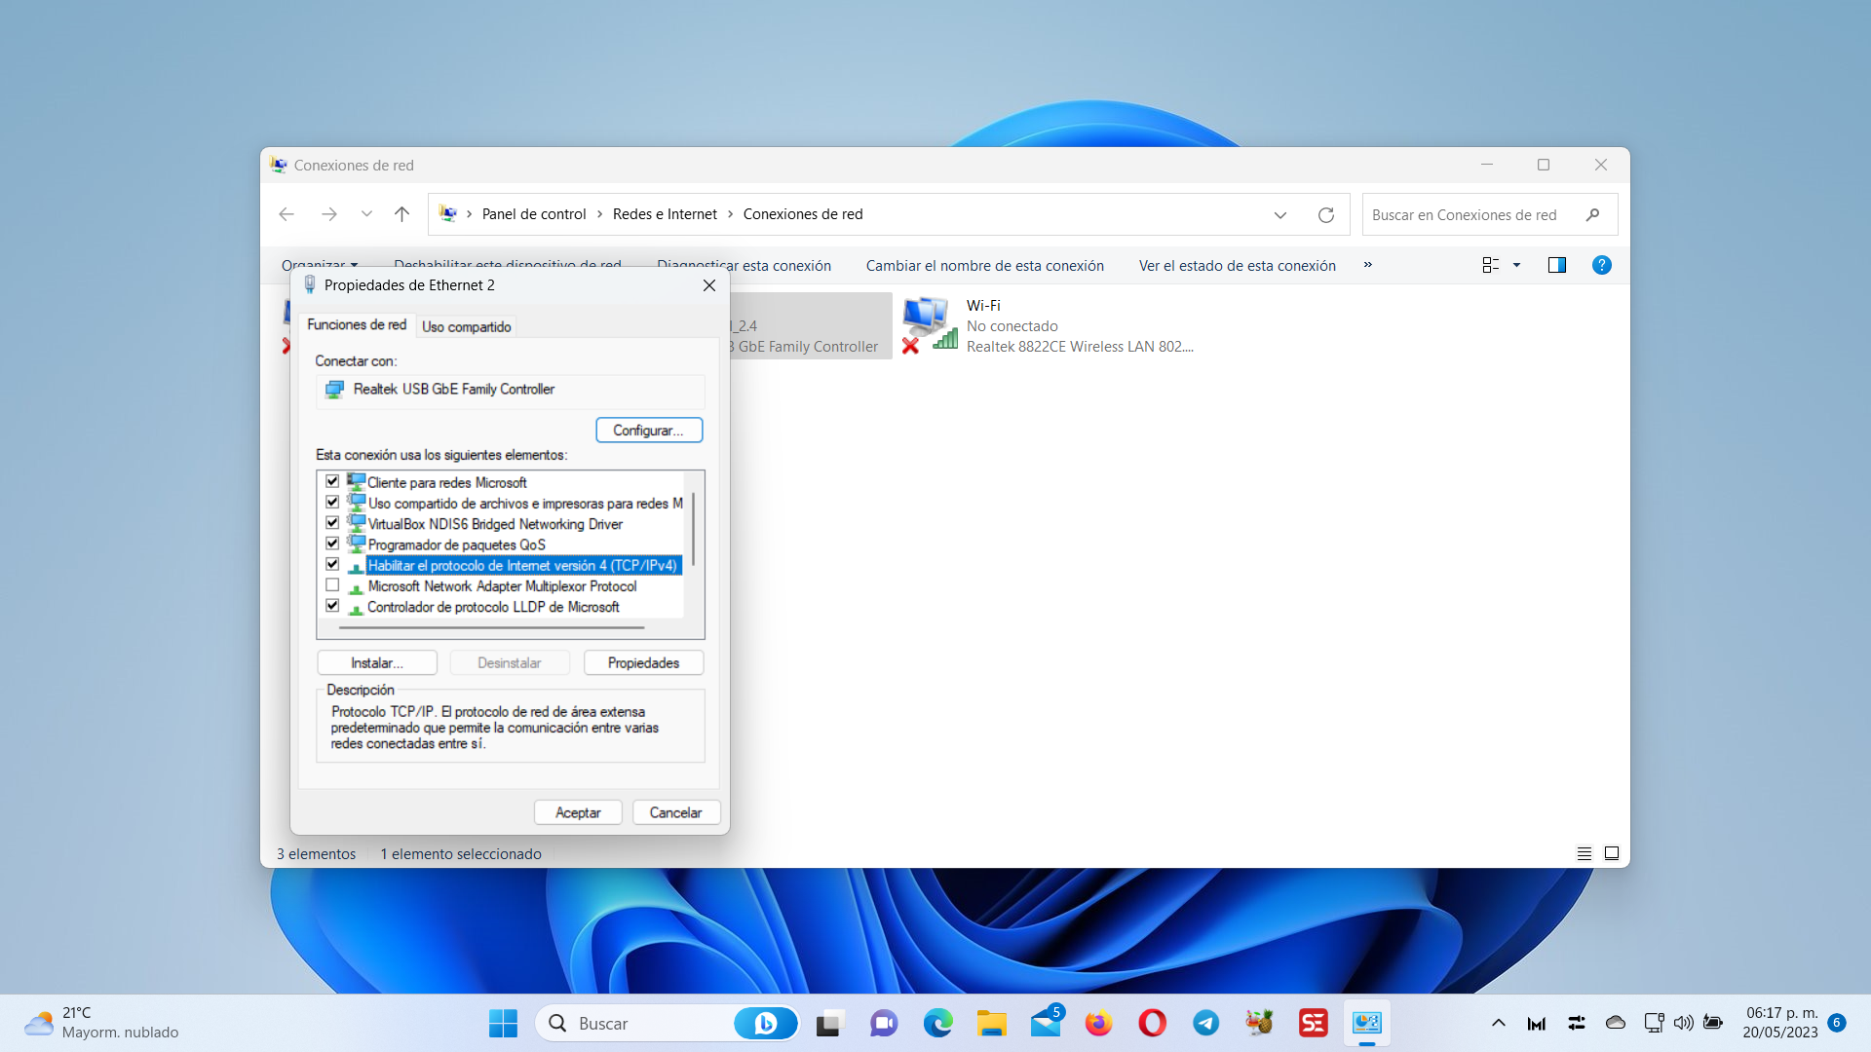1871x1052 pixels.
Task: Open the view options dropdown arrow
Action: pyautogui.click(x=1516, y=265)
